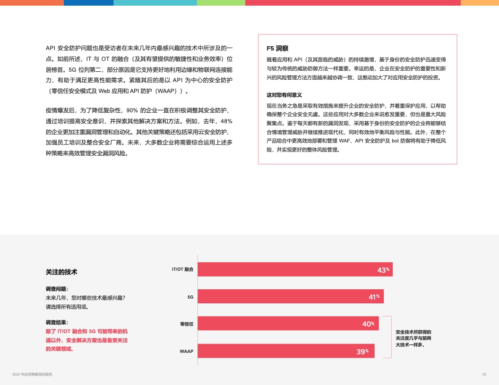Click the teal segment in top color strip
Screen dimensions: 499x385
coord(155,3)
